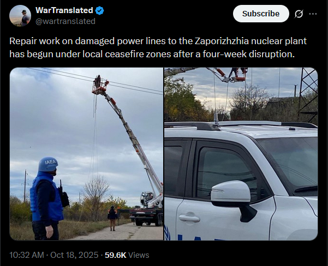Click the @wartranslated handle

(x=65, y=21)
